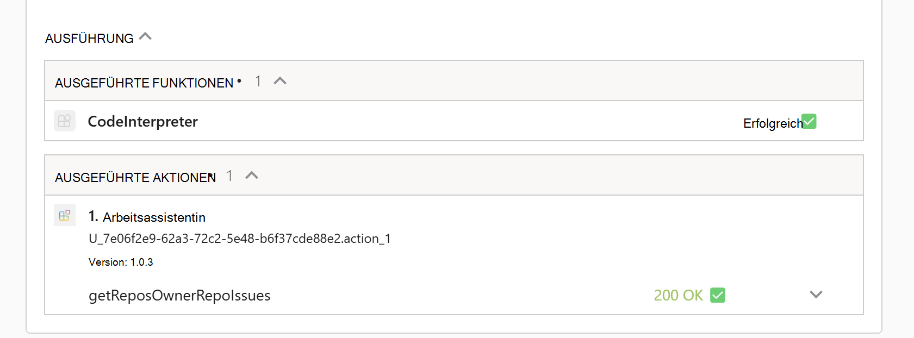Image resolution: width=914 pixels, height=338 pixels.
Task: Click the getReposOwnerRepoIssues operation name
Action: (x=180, y=295)
